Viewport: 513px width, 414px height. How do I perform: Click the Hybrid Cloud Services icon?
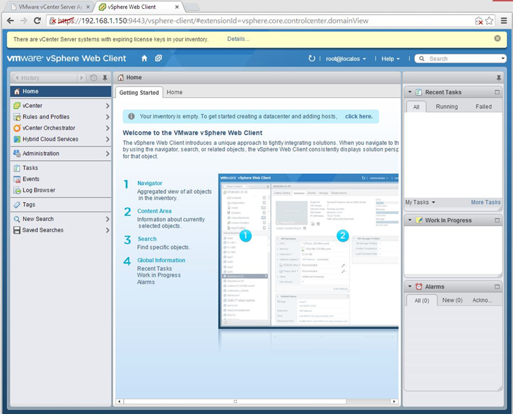pos(17,139)
